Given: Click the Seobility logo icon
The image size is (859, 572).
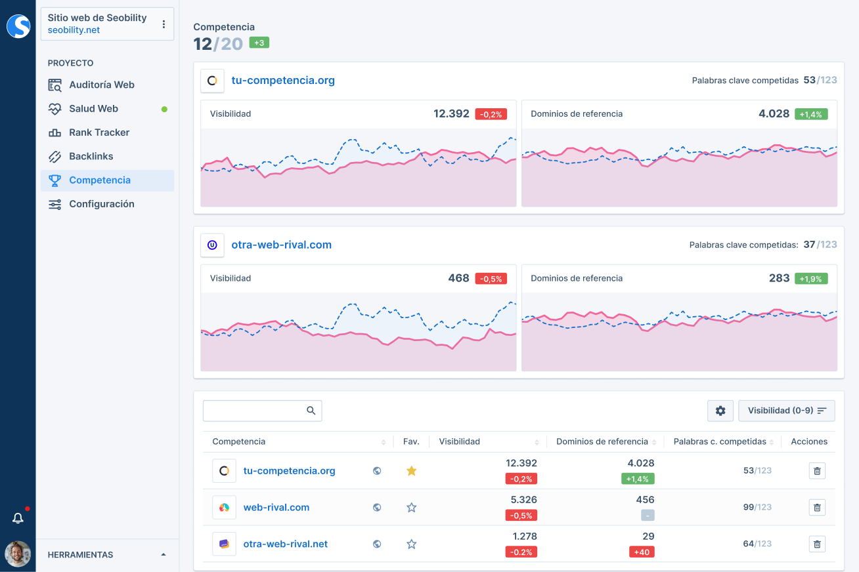Looking at the screenshot, I should (x=18, y=26).
